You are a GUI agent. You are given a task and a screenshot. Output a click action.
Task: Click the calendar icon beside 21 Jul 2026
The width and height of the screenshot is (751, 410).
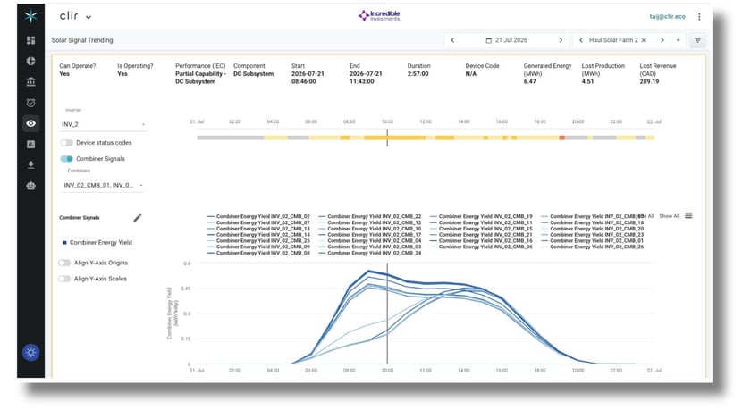pos(488,40)
